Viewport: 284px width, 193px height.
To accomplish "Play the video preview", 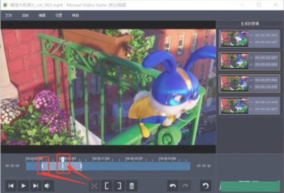I will [24, 186].
